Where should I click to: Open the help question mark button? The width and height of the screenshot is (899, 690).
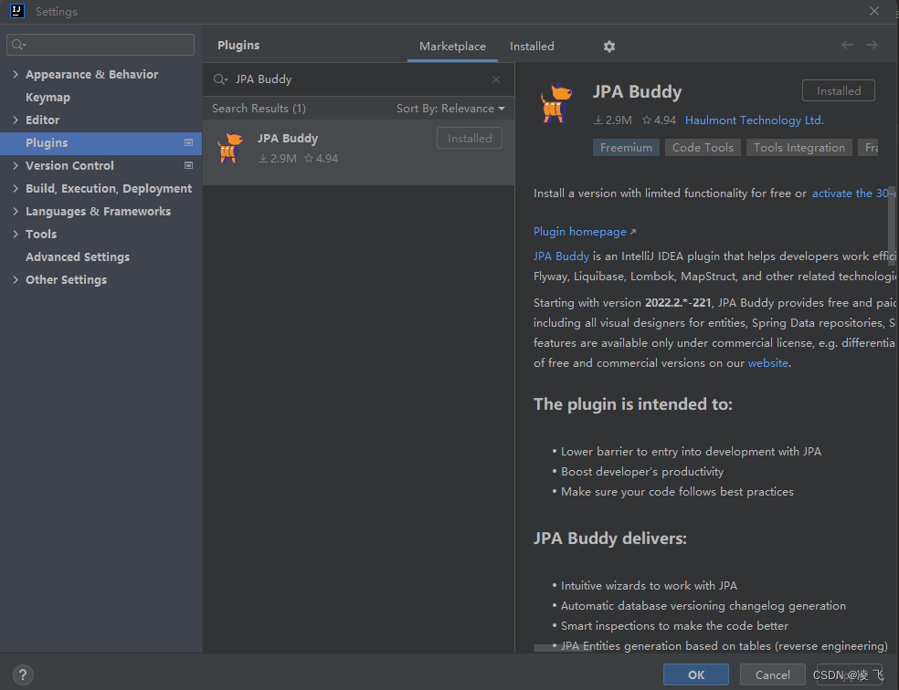23,674
